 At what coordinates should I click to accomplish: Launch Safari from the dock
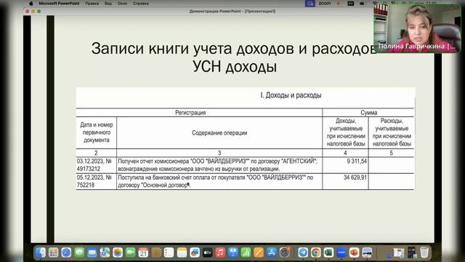point(66,253)
